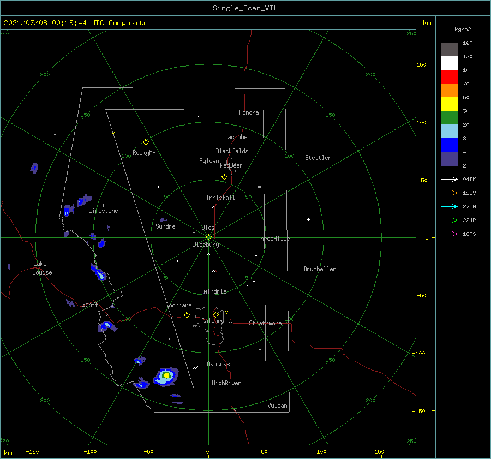
Task: Click the Didsbury town label
Action: (x=206, y=245)
